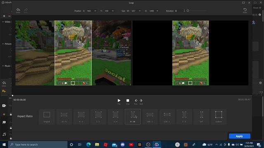Open the weather widget showing 63°F
Viewport: 264px width, 148px height.
pyautogui.click(x=207, y=144)
